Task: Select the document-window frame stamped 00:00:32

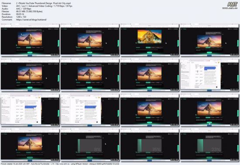Action: coord(209,76)
